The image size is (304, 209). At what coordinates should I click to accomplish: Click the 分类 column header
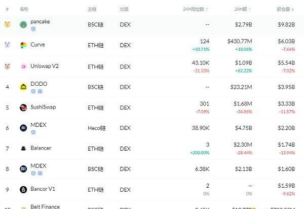pos(124,10)
